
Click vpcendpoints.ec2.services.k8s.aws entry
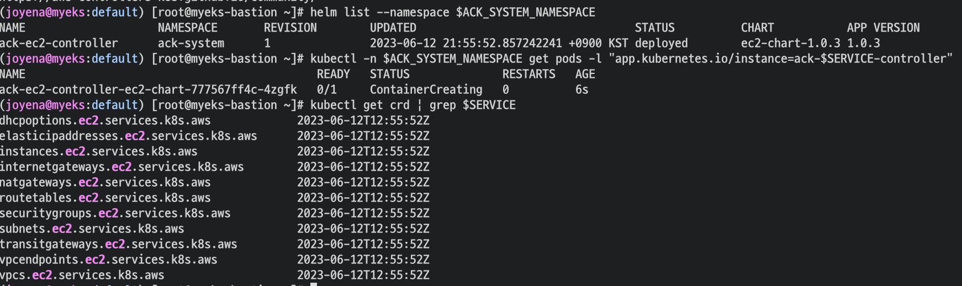tap(108, 259)
